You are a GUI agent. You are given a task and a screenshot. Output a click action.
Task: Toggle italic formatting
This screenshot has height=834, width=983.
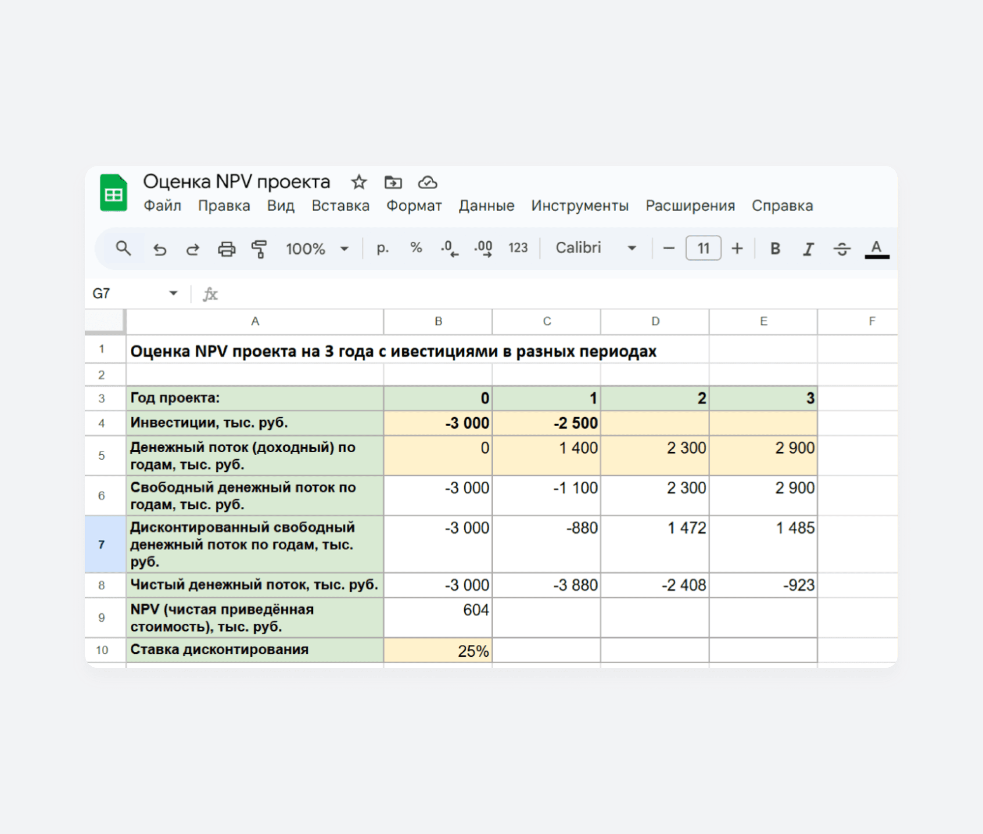808,248
